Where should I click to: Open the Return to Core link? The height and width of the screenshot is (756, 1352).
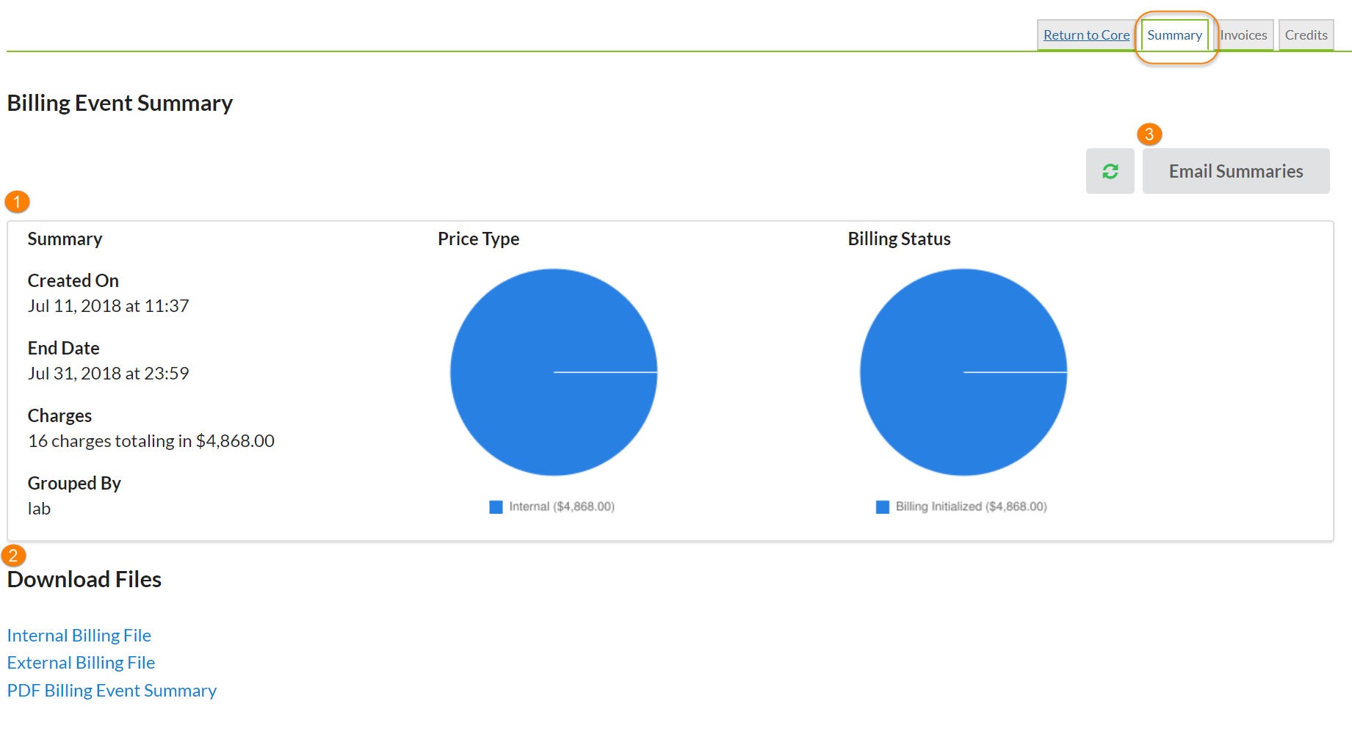[x=1086, y=35]
